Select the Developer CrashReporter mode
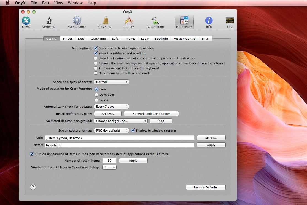 (96, 95)
